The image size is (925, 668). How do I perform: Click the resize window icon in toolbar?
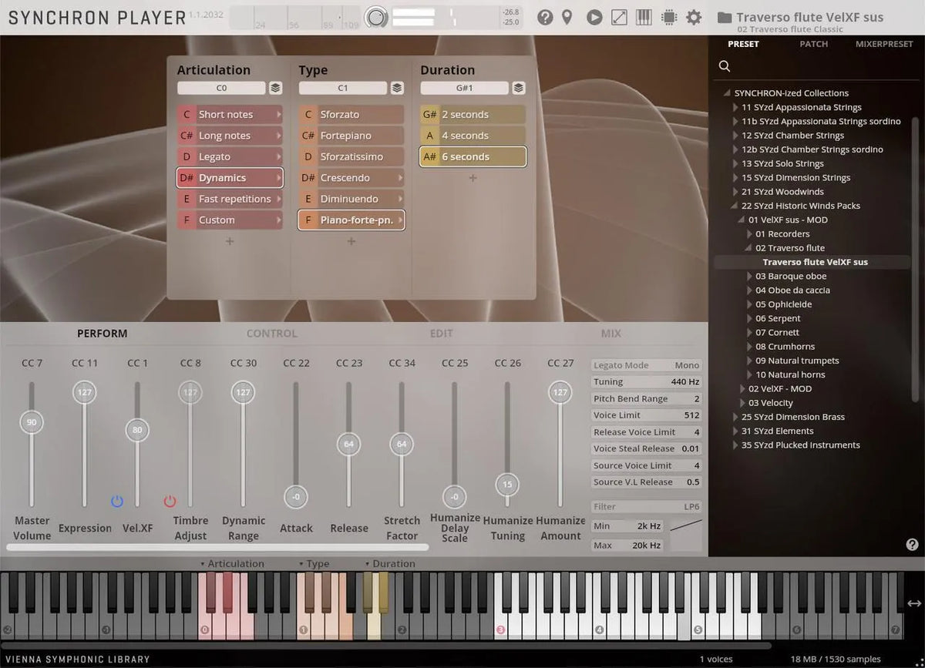point(619,17)
